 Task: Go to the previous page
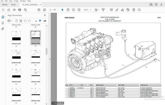point(39,10)
